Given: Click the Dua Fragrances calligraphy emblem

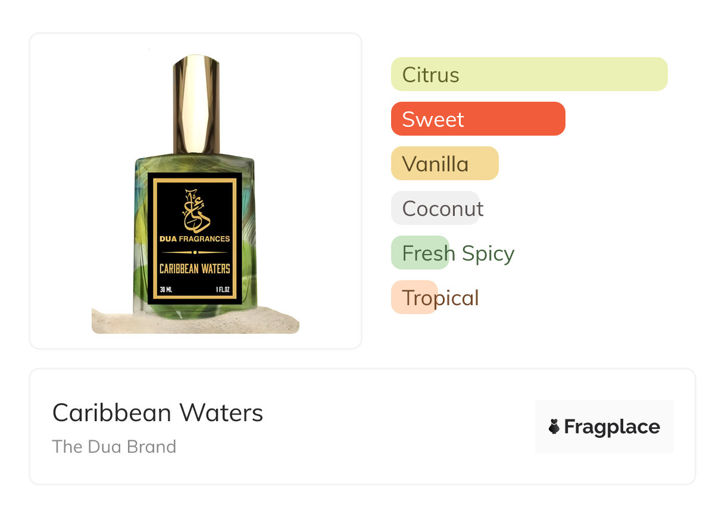Looking at the screenshot, I should (195, 211).
